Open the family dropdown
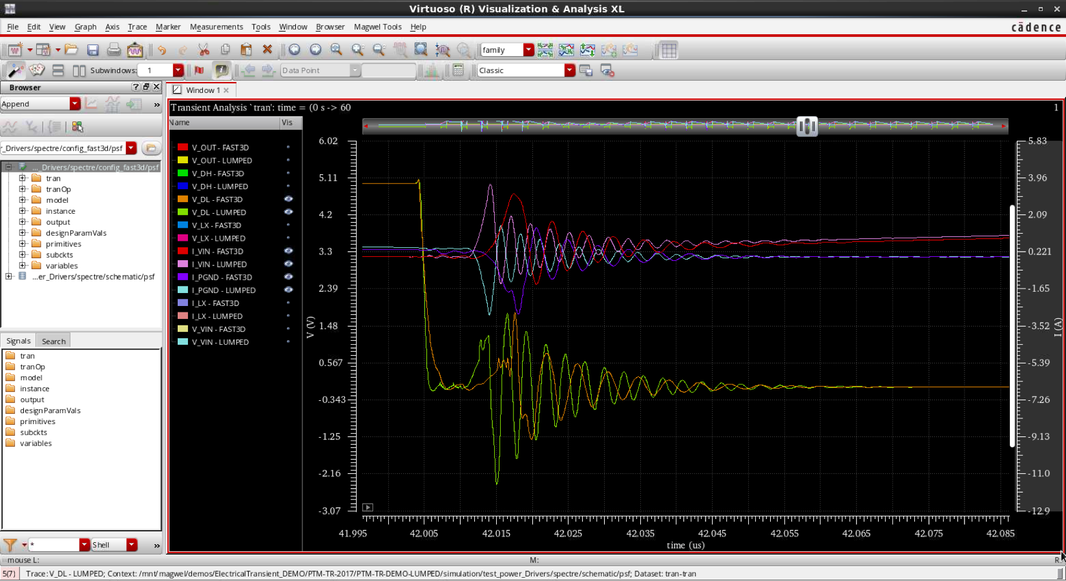This screenshot has width=1066, height=581. click(x=528, y=50)
